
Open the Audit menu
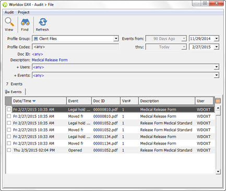point(9,12)
